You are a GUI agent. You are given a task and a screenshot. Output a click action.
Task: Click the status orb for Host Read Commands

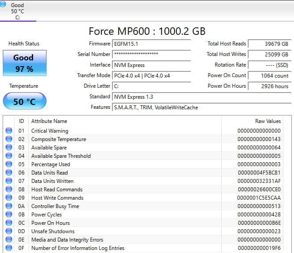coord(9,189)
